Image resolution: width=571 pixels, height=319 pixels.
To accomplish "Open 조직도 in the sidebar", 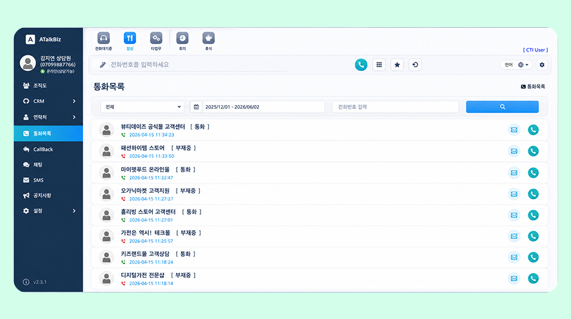I will pos(48,86).
